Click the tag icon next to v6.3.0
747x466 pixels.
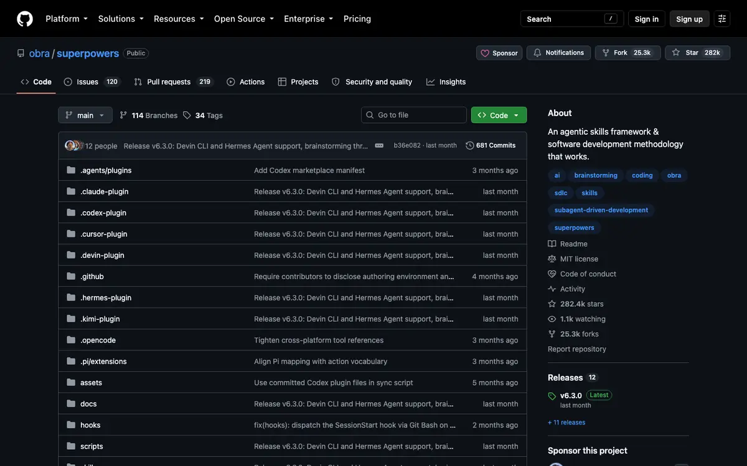click(552, 396)
